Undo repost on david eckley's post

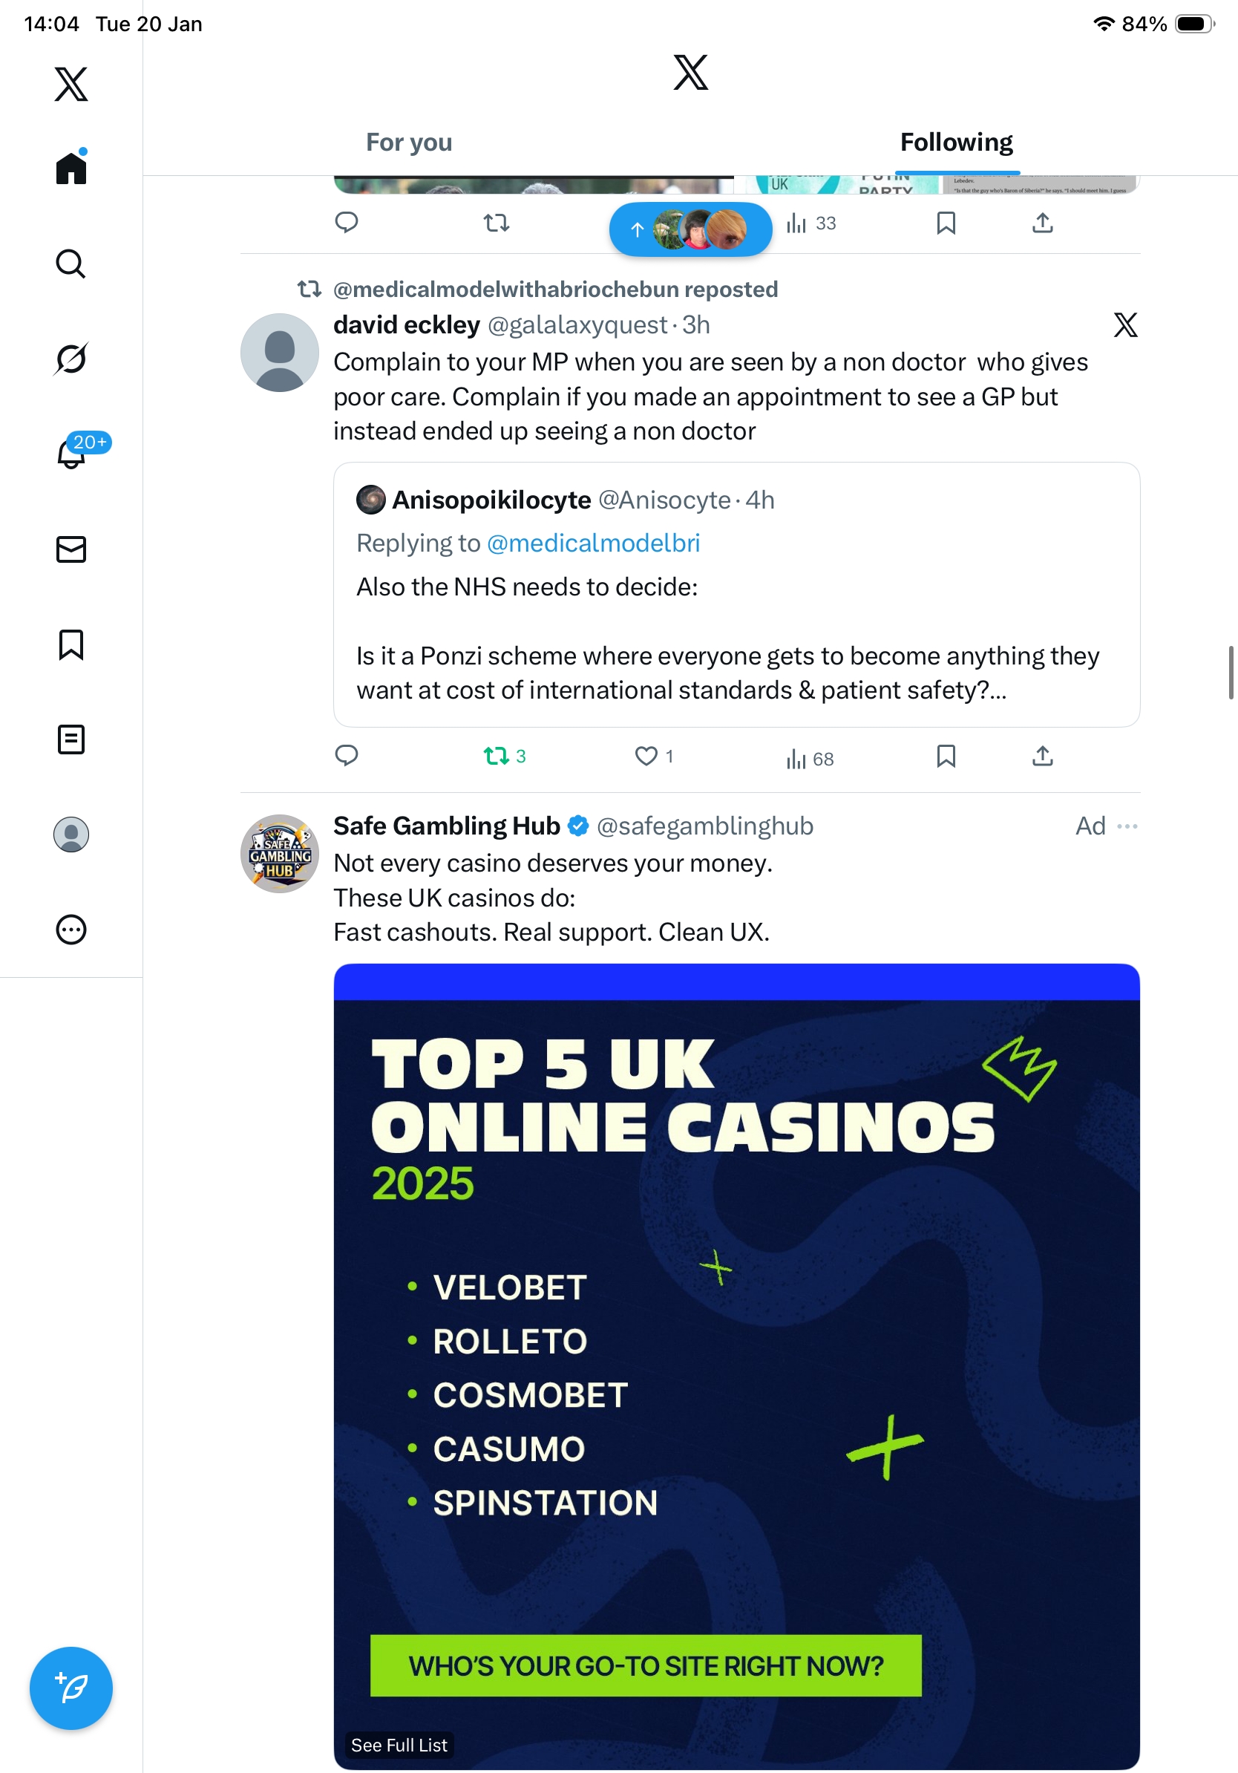pyautogui.click(x=497, y=756)
